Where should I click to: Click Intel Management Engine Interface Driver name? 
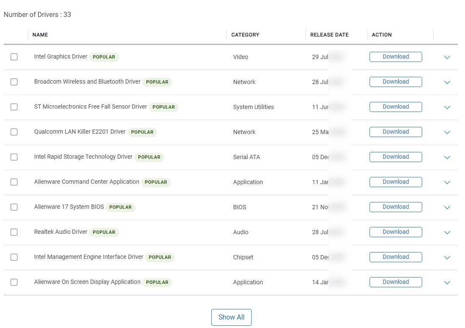pos(88,257)
